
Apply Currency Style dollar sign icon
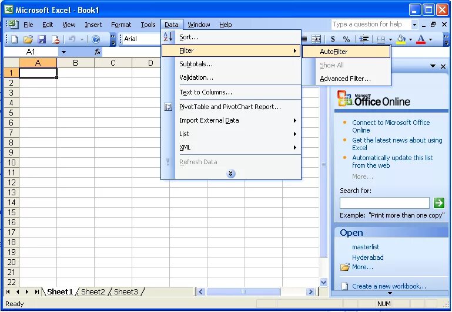tap(333, 39)
